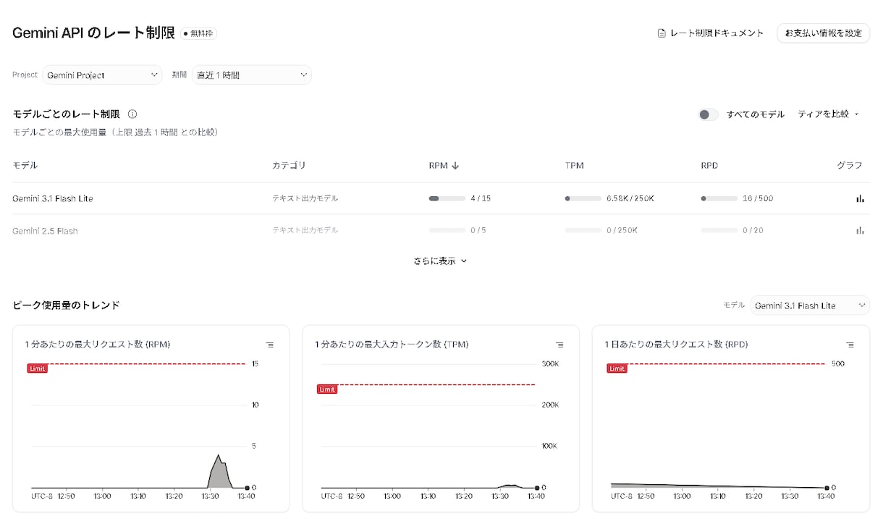Open the レート制限ドキュメント link
This screenshot has width=883, height=519.
click(x=711, y=33)
